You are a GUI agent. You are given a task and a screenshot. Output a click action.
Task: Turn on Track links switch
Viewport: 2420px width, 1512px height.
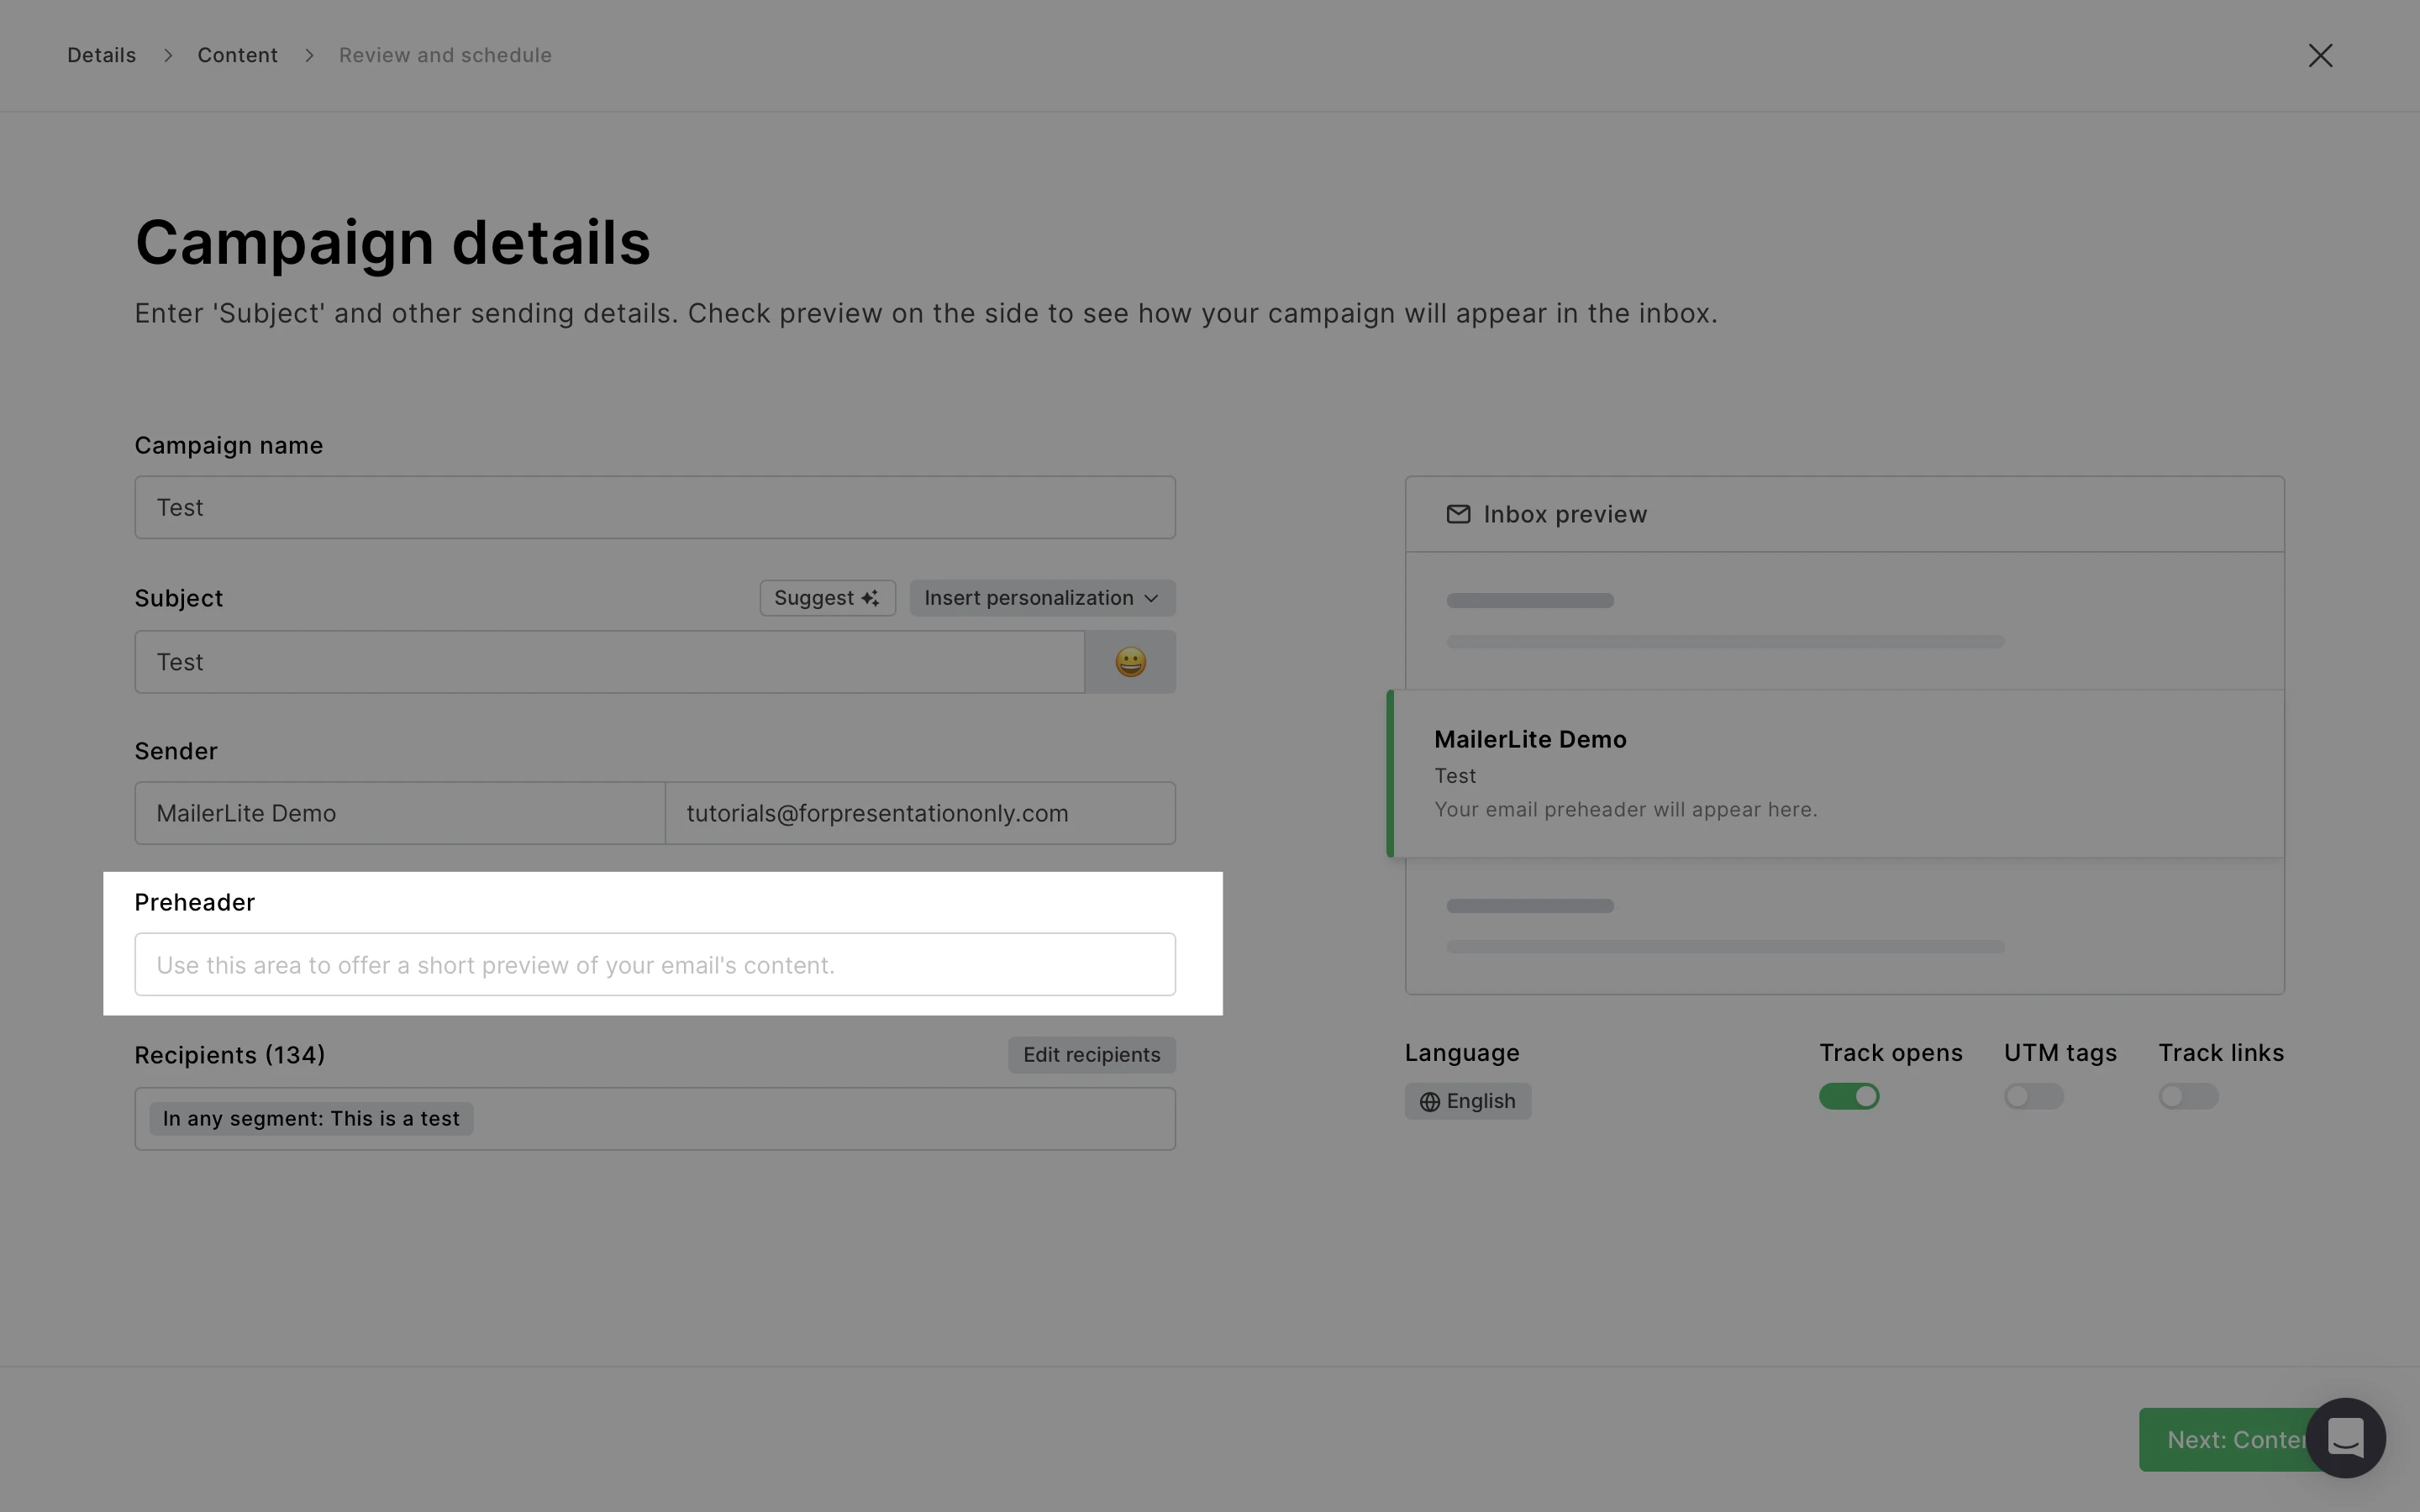(2188, 1096)
